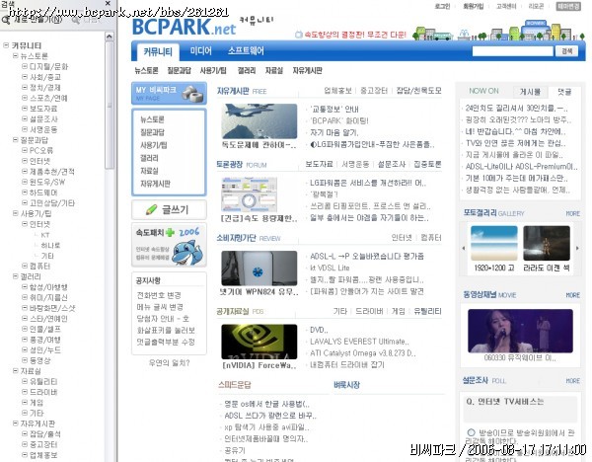Select 풍경/여행 in the tree

(x=45, y=340)
